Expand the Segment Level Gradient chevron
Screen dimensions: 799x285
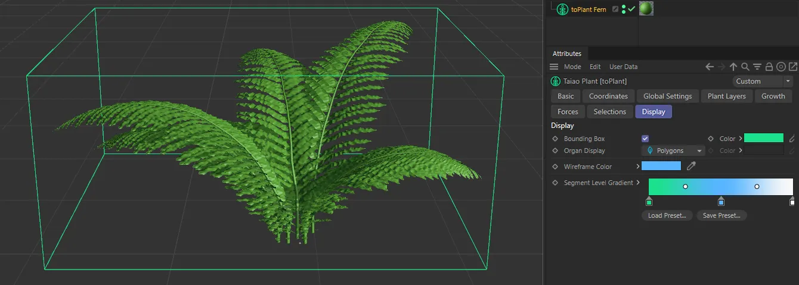(x=638, y=183)
